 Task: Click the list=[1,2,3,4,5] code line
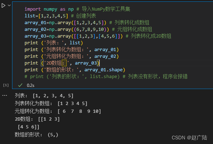coord(60,16)
